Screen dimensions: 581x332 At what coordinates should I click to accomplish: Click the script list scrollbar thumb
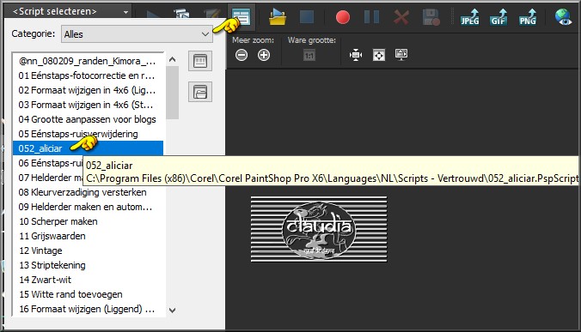(172, 93)
